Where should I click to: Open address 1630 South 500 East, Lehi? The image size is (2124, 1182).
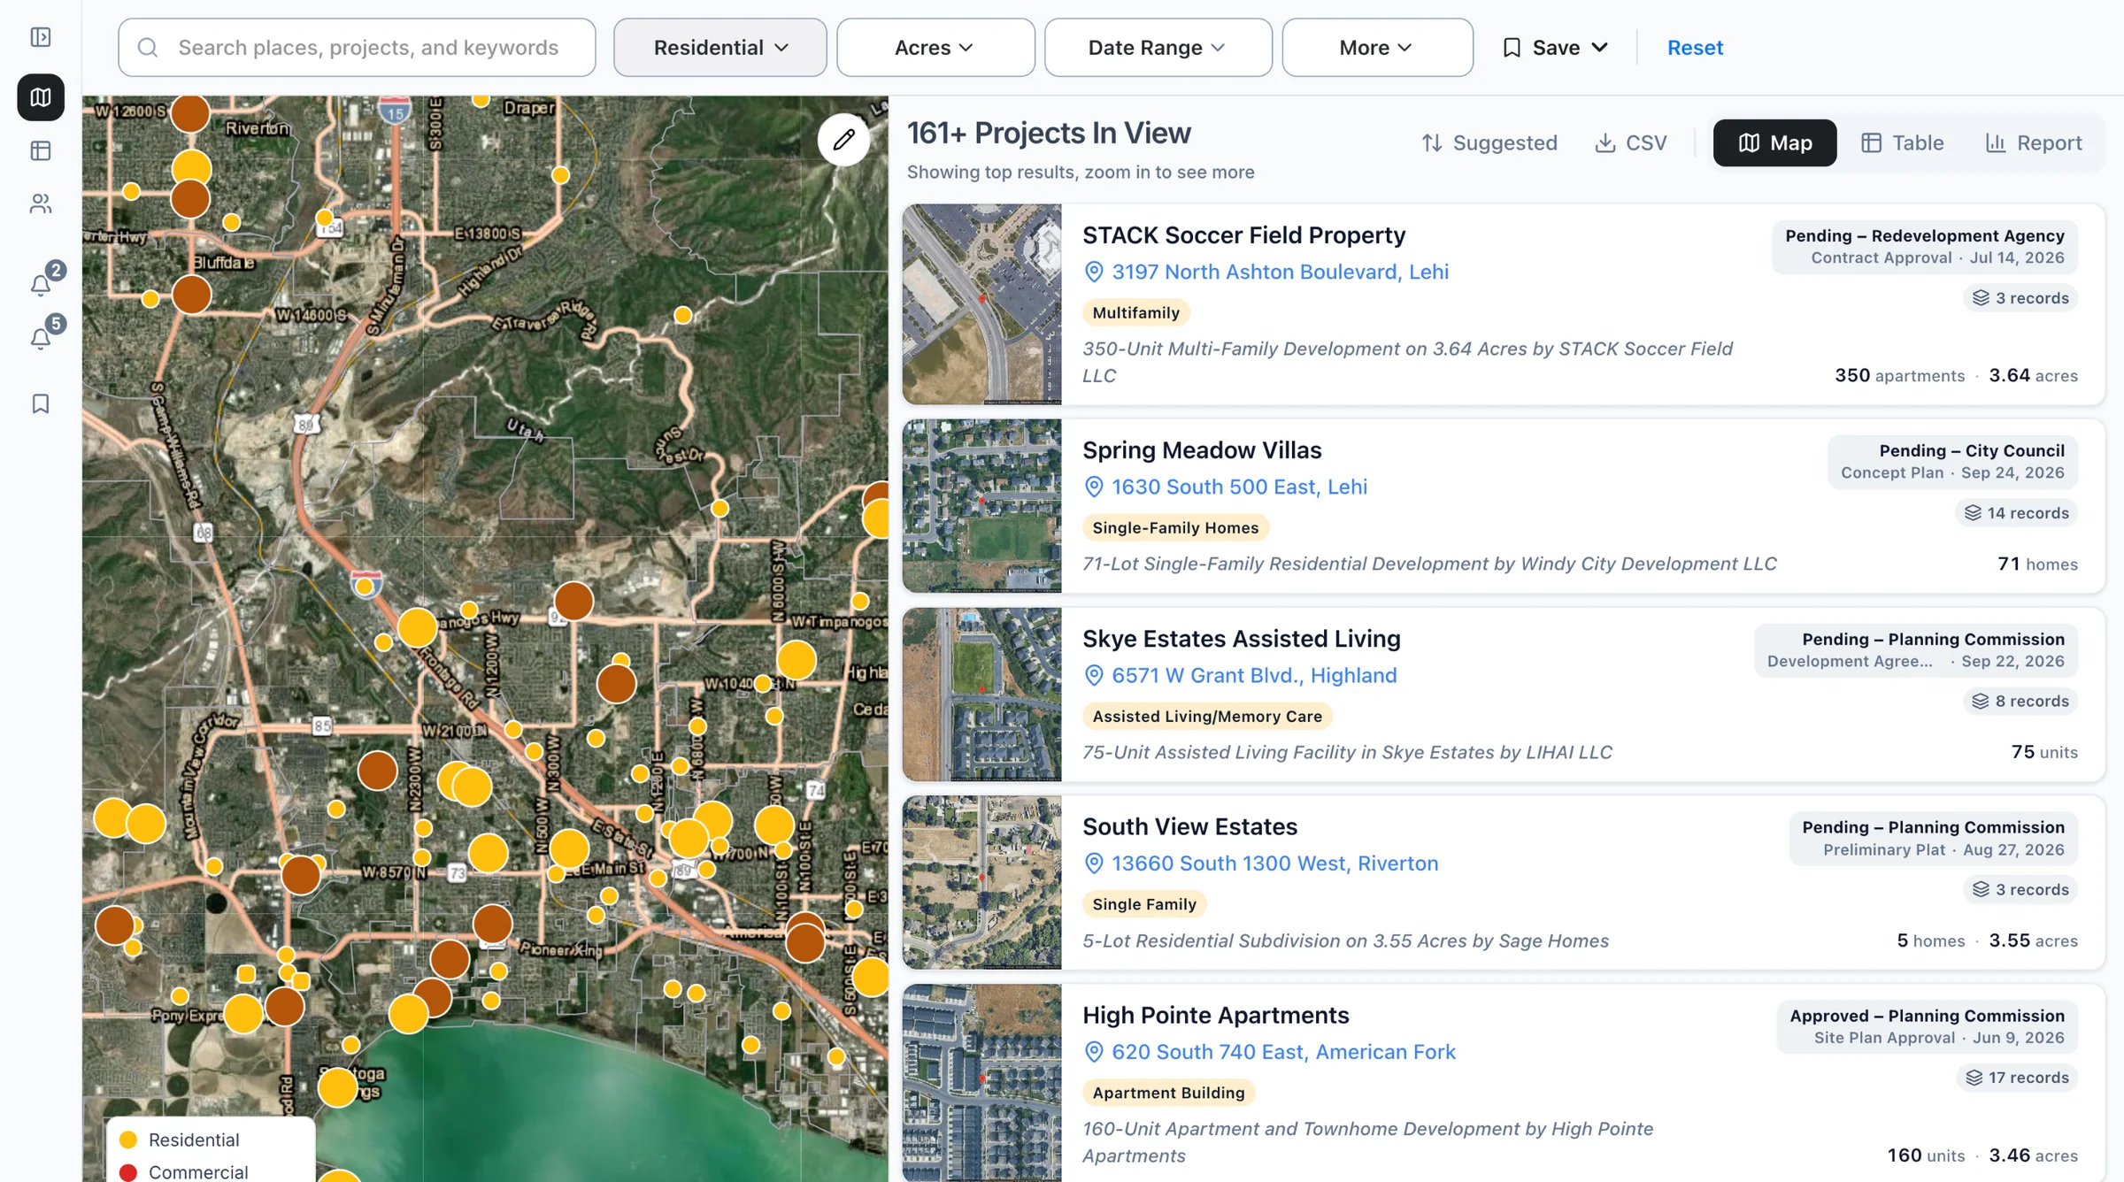pyautogui.click(x=1239, y=487)
